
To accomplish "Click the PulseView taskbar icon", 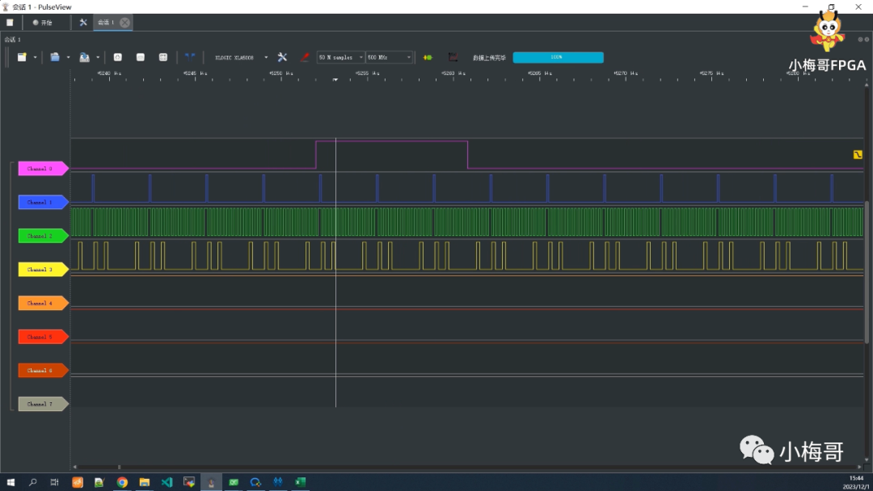I will click(211, 482).
